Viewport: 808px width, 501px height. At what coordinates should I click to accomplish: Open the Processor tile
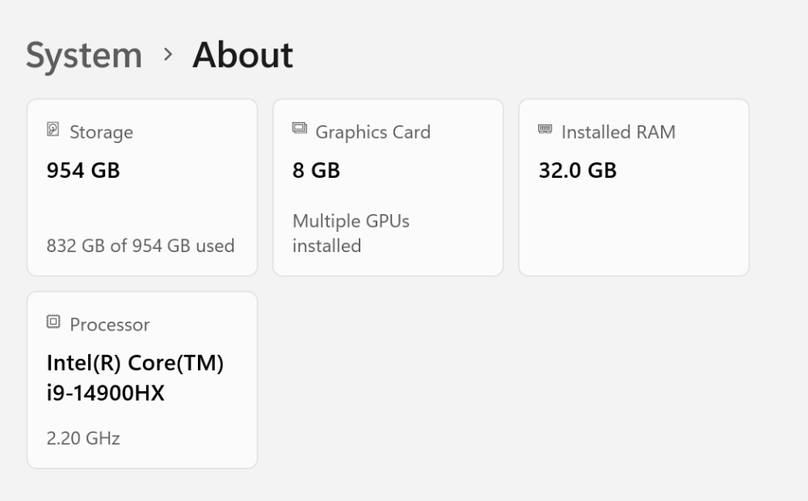point(142,381)
